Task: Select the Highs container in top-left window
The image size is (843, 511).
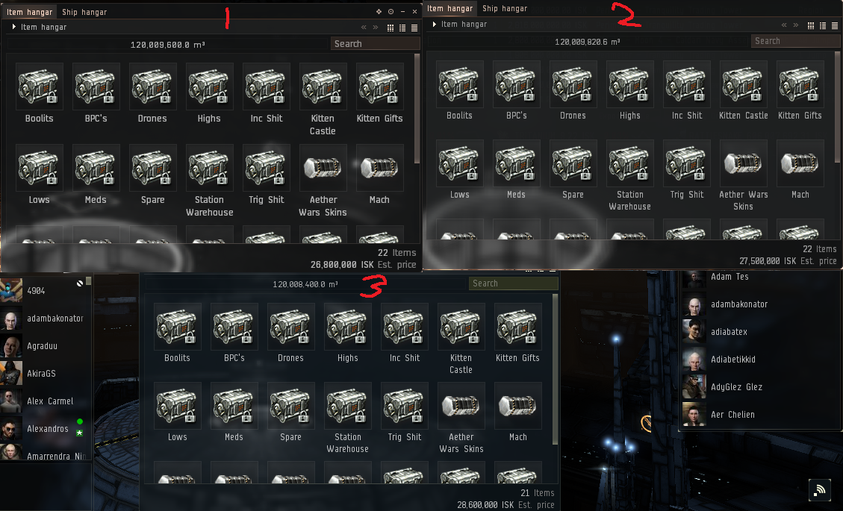Action: point(209,87)
